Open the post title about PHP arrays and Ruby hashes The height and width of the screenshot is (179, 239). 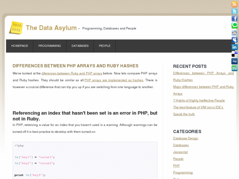coord(76,66)
